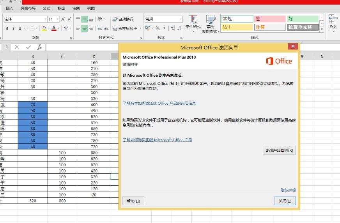Viewport: 340px width, 223px height.
Task: Toggle Italic formatting button
Action: pos(13,28)
